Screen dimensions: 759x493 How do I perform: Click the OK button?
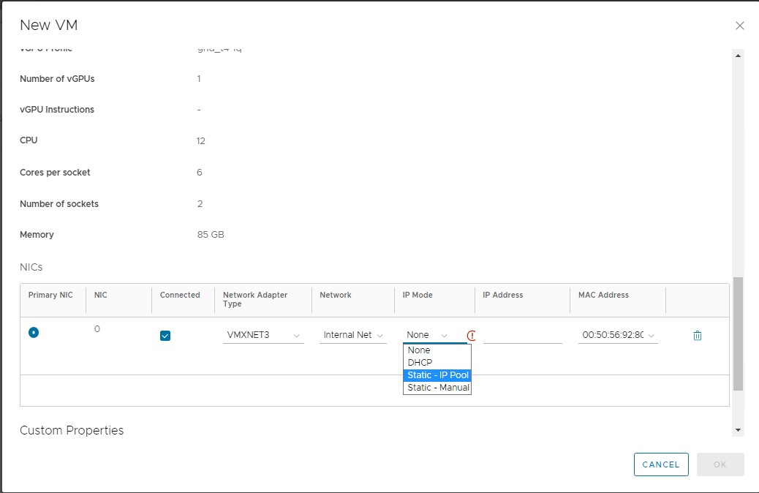[x=720, y=464]
